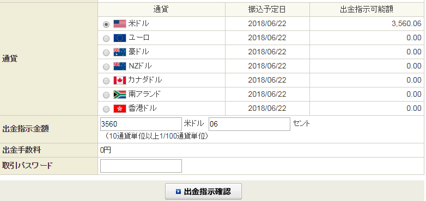Click the セント unit label
Screen dimensions: 426x201
(301, 123)
